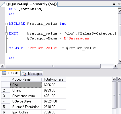Image resolution: width=121 pixels, height=114 pixels.
Task: Click the TotalPurchase column header
Action: (54, 79)
